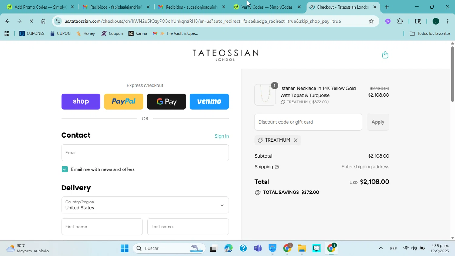455x256 pixels.
Task: Open File Explorer from the taskbar
Action: coord(302,249)
